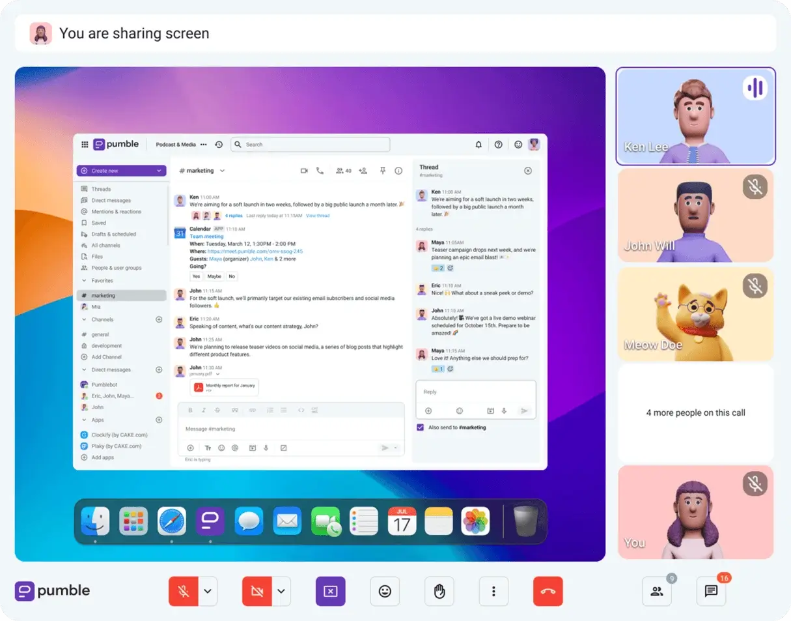Screen dimensions: 791x621
Task: Uncheck Also send to #marketing checkbox
Action: point(420,427)
